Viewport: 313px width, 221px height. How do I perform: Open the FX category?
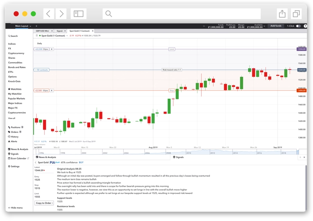point(9,49)
